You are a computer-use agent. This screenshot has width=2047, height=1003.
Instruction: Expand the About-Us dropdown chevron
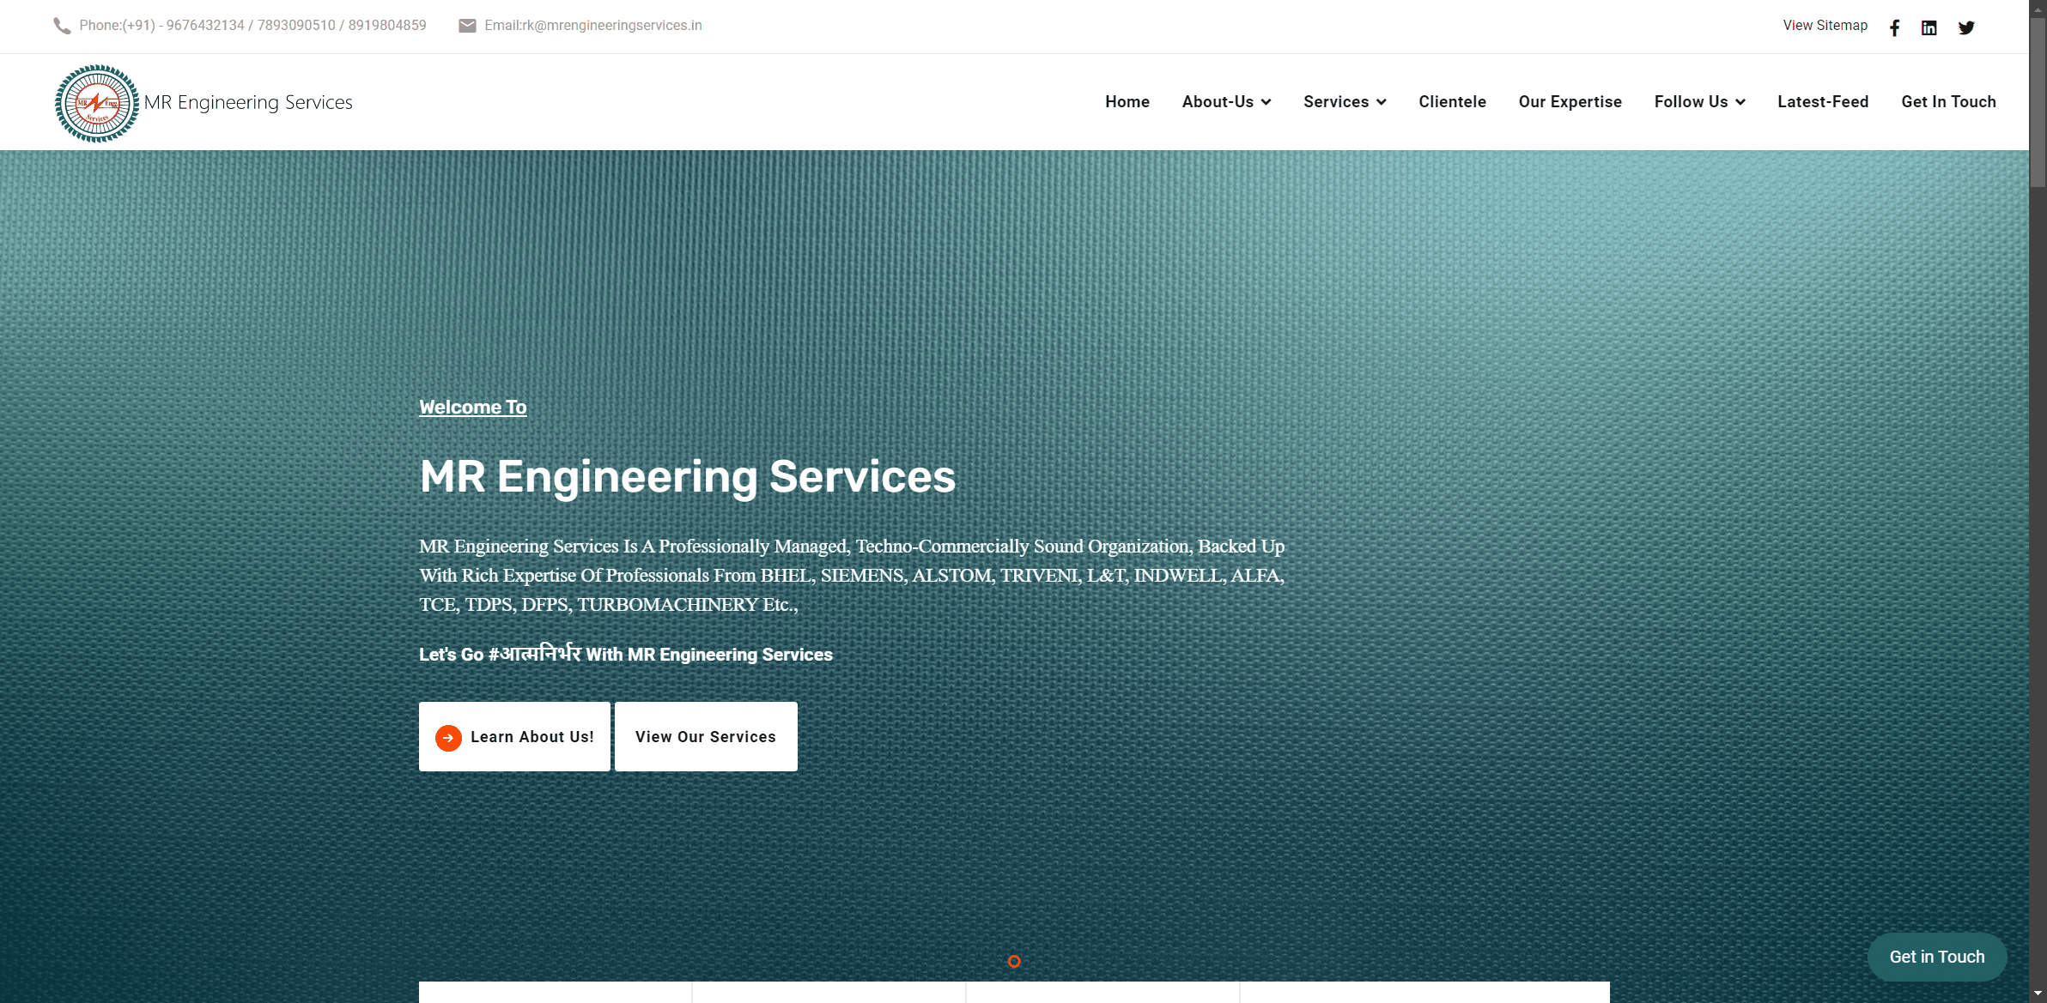pos(1266,102)
